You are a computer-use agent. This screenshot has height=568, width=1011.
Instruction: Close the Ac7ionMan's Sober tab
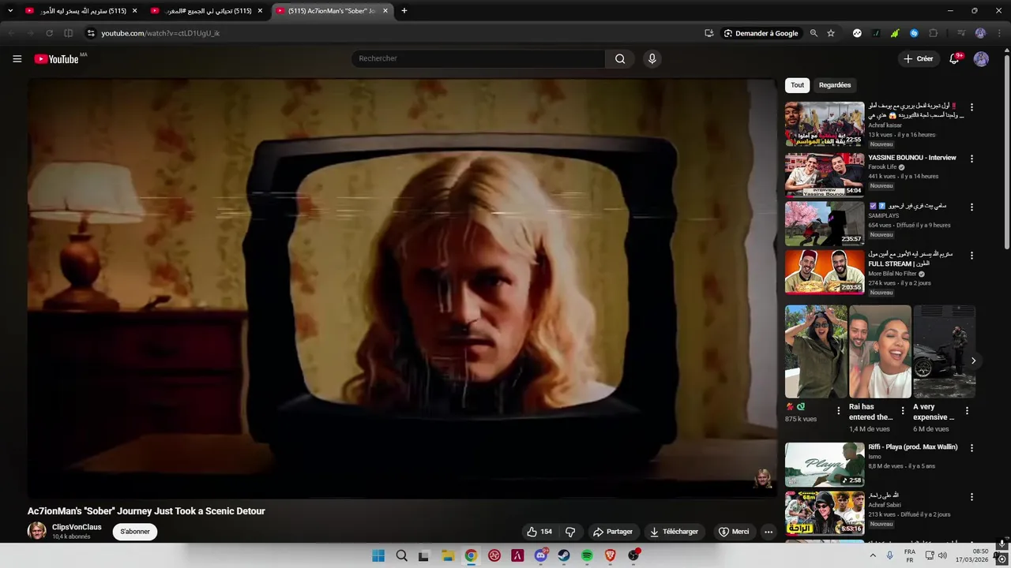(x=385, y=11)
